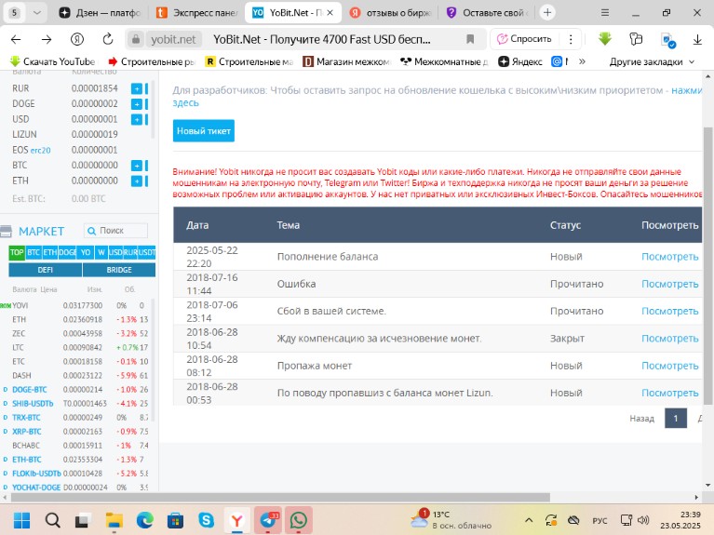
Task: Open Skype from taskbar
Action: click(207, 520)
